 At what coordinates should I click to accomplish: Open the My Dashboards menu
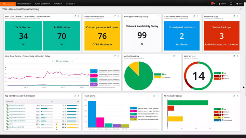[x=24, y=4]
